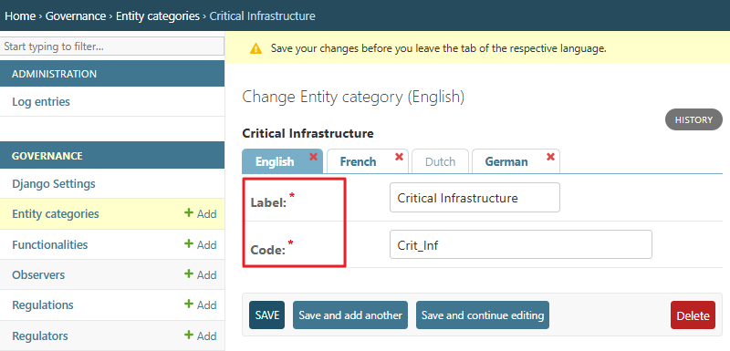Open Regulators sidebar item

40,336
